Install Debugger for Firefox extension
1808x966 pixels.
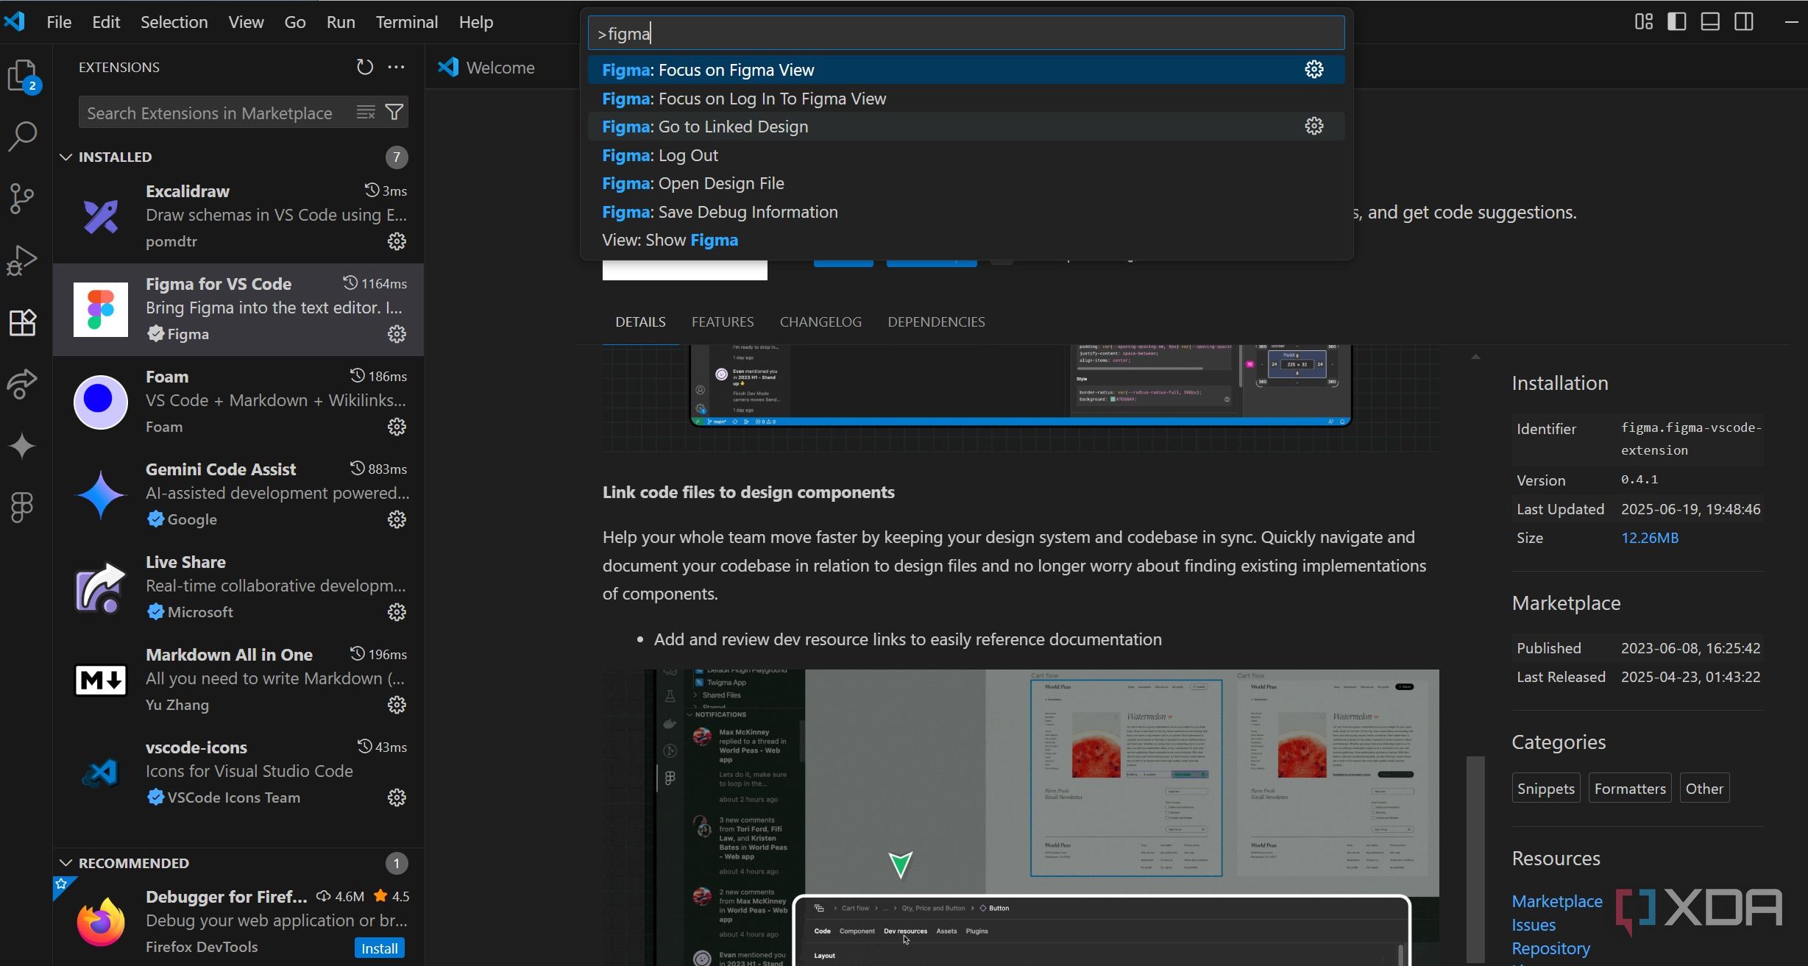point(380,948)
